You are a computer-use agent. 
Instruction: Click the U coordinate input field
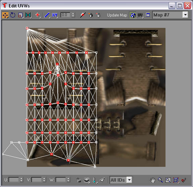pyautogui.click(x=14, y=180)
